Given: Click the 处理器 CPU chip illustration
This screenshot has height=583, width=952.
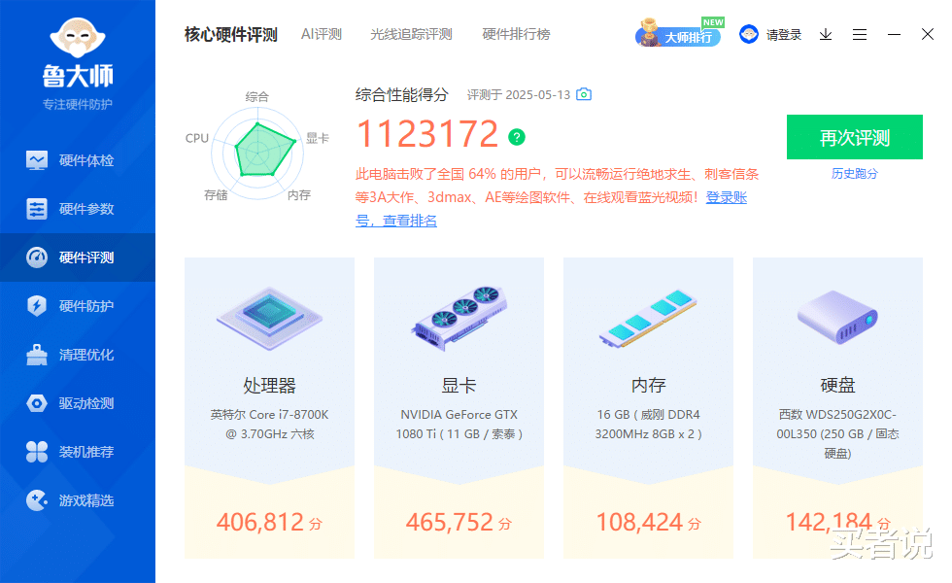Looking at the screenshot, I should click(270, 319).
